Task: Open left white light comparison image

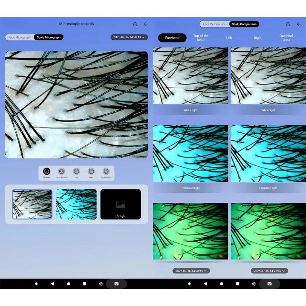Action: click(190, 76)
